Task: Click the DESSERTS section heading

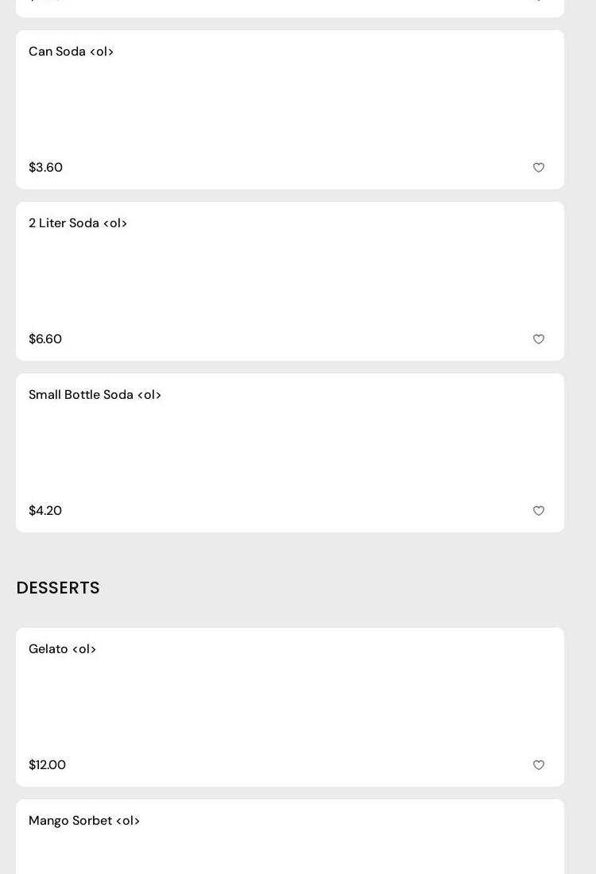Action: (58, 588)
